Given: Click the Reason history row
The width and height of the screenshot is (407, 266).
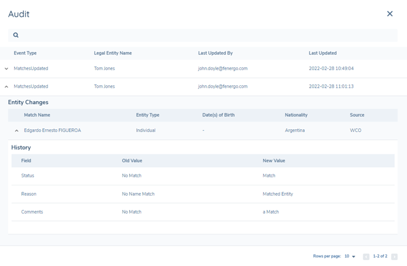Looking at the screenshot, I should [x=202, y=194].
